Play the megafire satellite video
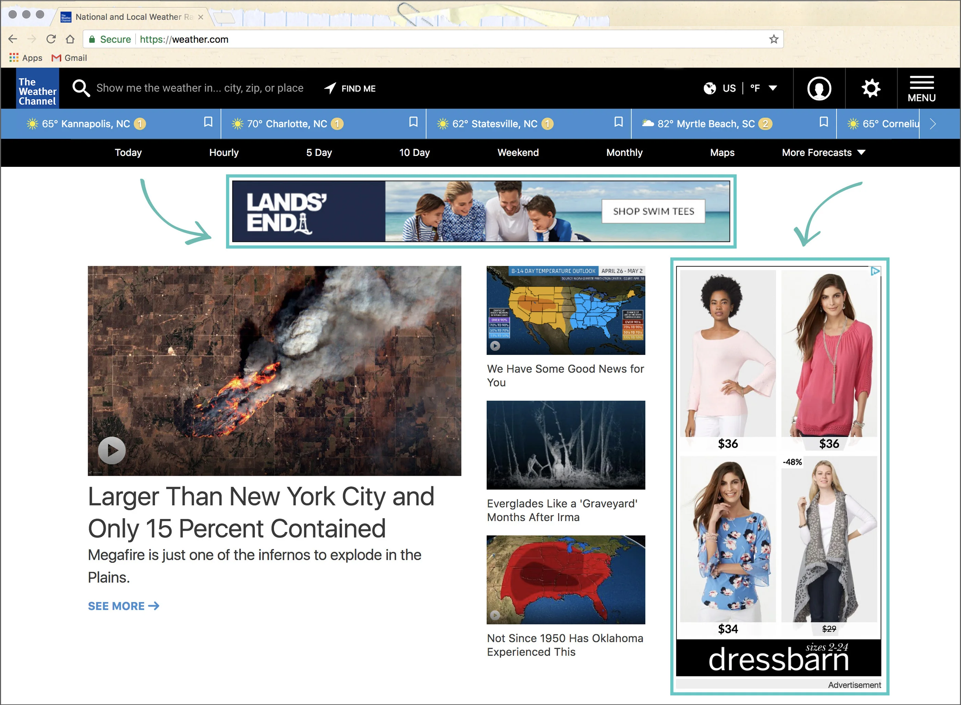The height and width of the screenshot is (705, 961). (x=112, y=450)
